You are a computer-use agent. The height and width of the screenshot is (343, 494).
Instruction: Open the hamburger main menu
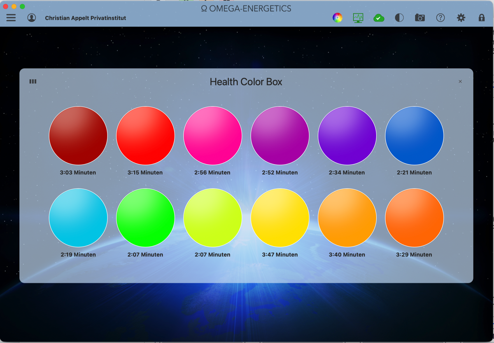click(x=11, y=18)
